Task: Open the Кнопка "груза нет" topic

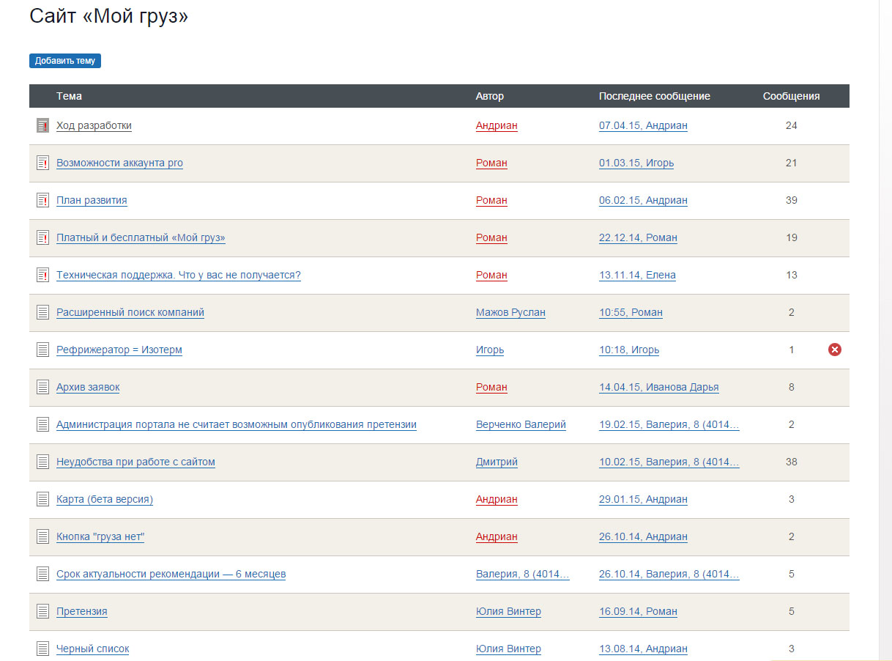Action: [x=100, y=536]
